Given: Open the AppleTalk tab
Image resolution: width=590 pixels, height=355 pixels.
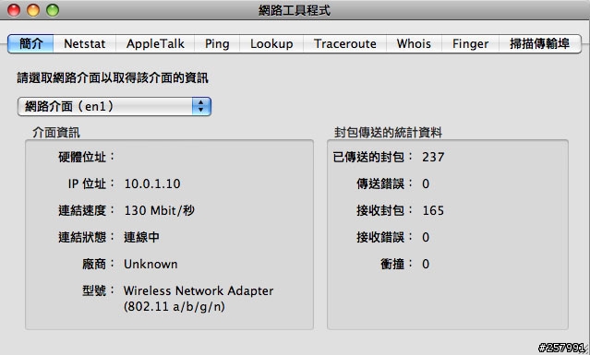Looking at the screenshot, I should (x=155, y=43).
